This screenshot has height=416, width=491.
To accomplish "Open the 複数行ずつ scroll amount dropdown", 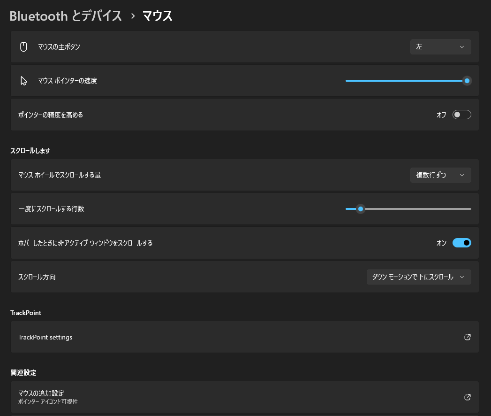I will tap(440, 175).
